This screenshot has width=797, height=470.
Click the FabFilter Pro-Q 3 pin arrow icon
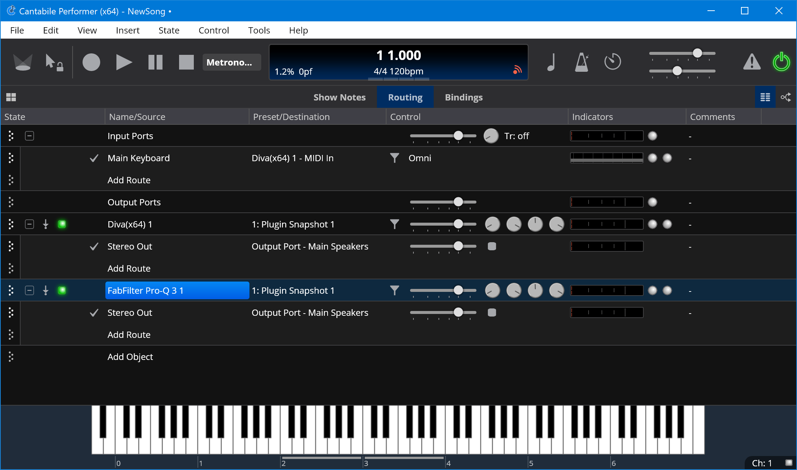46,290
